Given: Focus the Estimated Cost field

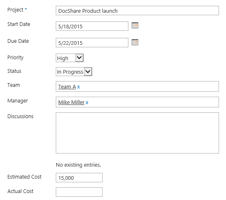Looking at the screenshot, I should [x=79, y=178].
